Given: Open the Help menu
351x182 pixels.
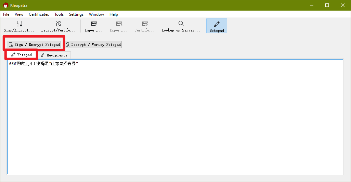Looking at the screenshot, I should click(x=114, y=14).
